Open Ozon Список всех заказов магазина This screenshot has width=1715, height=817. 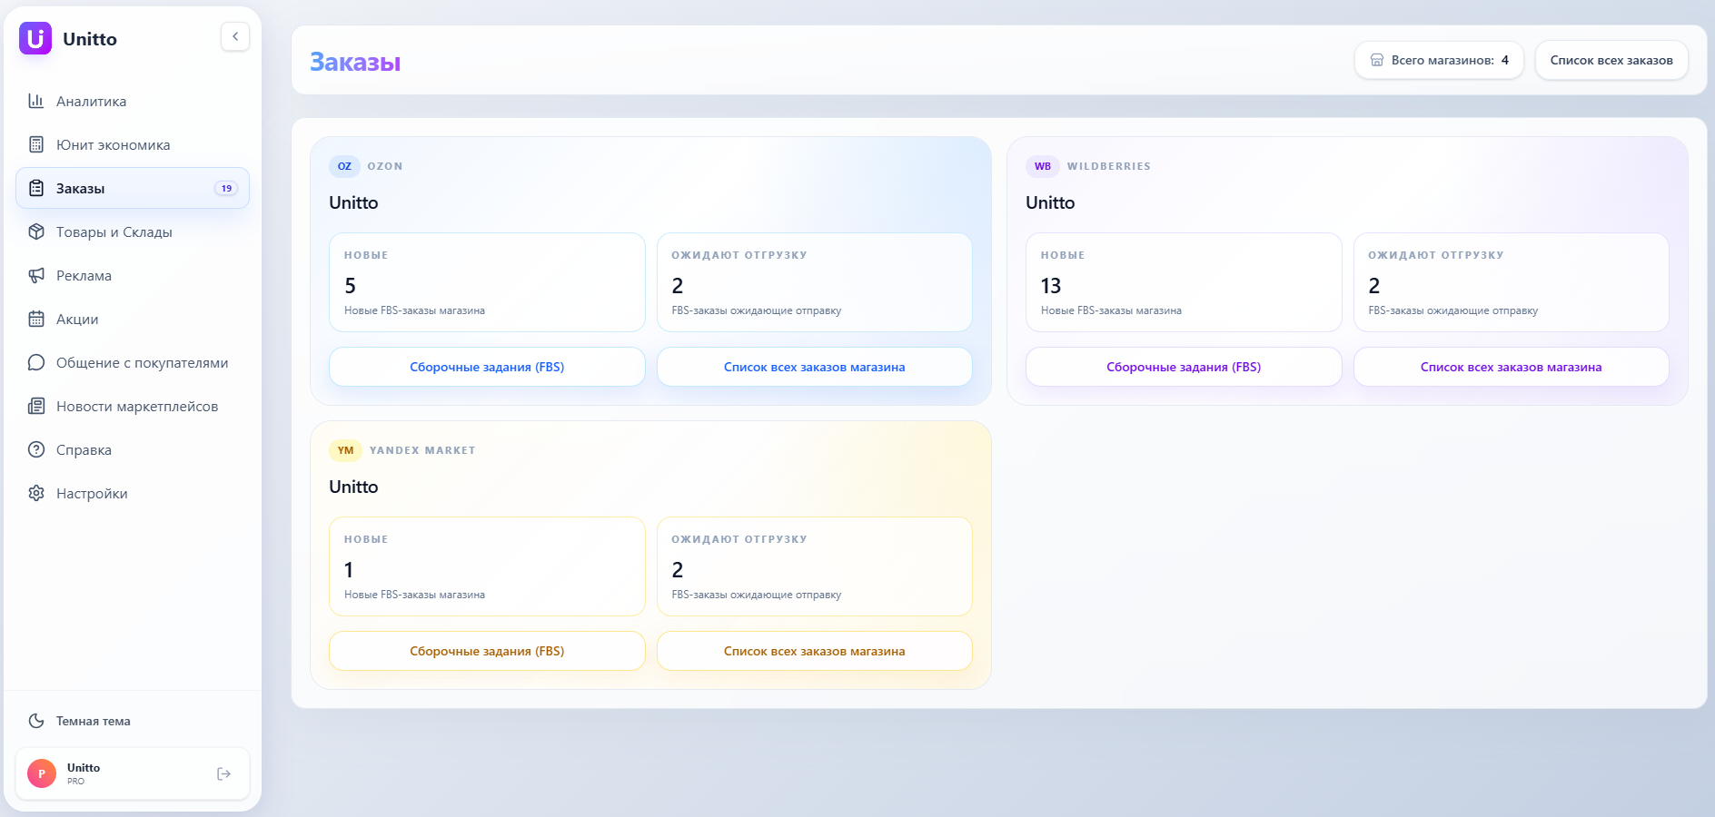coord(815,367)
